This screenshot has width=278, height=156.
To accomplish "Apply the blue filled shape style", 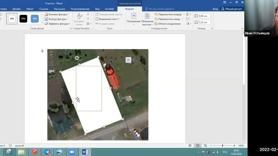I will point(35,19).
